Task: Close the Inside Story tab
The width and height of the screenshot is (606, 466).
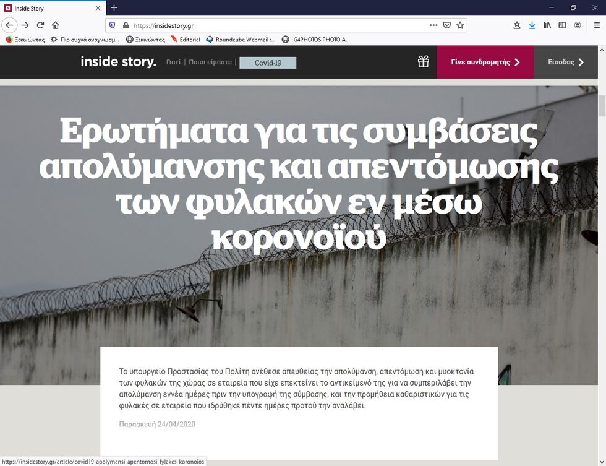Action: pyautogui.click(x=98, y=8)
